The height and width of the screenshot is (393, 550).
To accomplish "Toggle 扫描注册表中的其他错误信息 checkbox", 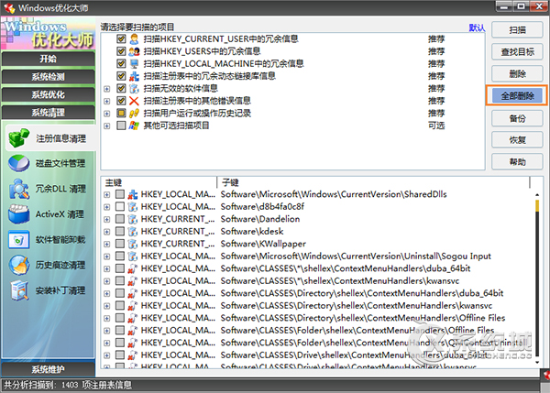I will pos(121,101).
